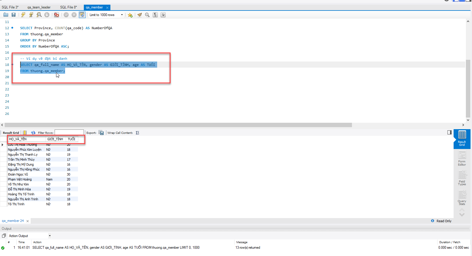Viewport: 472px width, 256px height.
Task: Click the horizontal scrollbar right arrow
Action: point(463,125)
